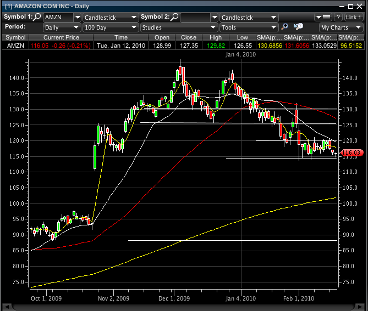This screenshot has width=368, height=311.
Task: Click the Symbol 2 search magnifier icon
Action: [174, 17]
